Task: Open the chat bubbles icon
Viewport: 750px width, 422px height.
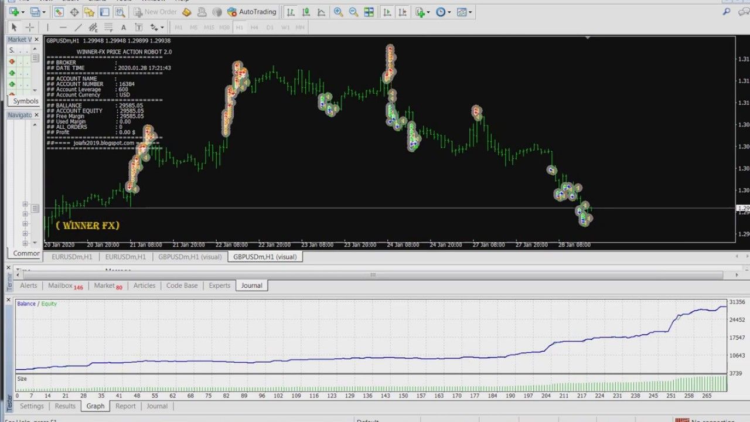Action: coord(743,12)
